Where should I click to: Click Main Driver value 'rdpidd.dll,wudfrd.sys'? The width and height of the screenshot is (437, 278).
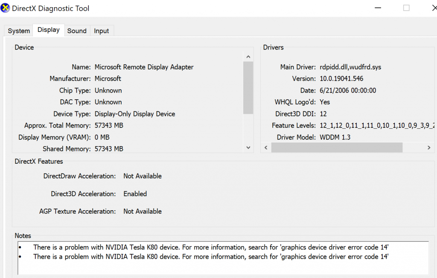click(350, 67)
